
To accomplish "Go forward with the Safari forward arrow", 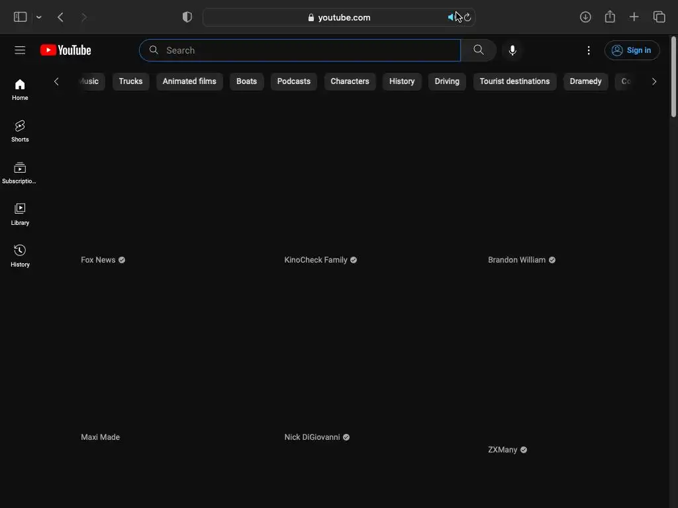I will click(84, 17).
